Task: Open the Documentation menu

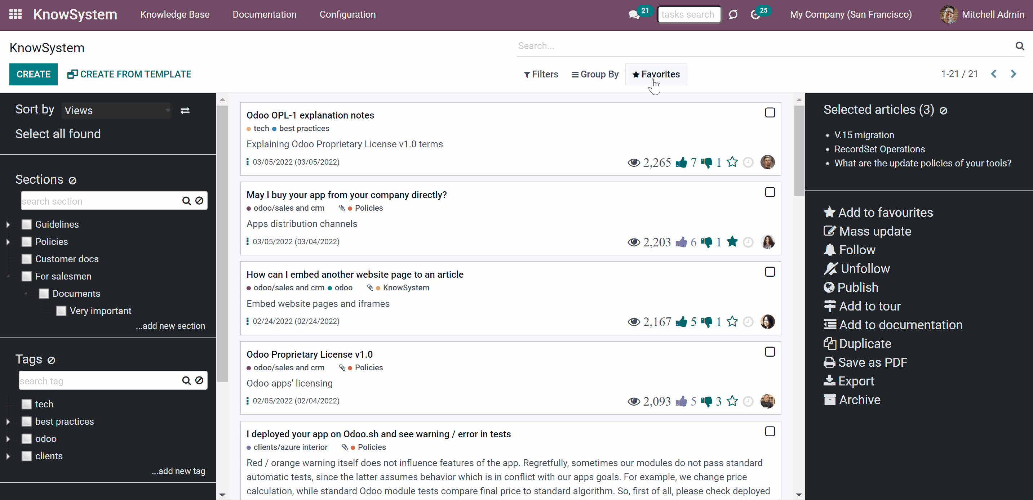Action: tap(264, 15)
